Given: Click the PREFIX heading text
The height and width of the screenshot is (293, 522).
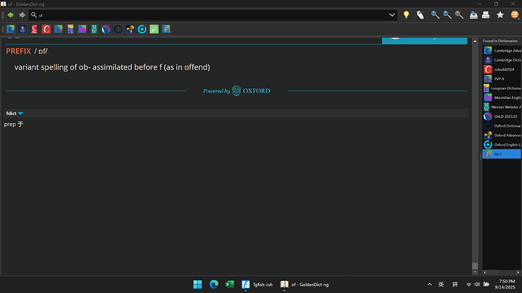Looking at the screenshot, I should [18, 51].
